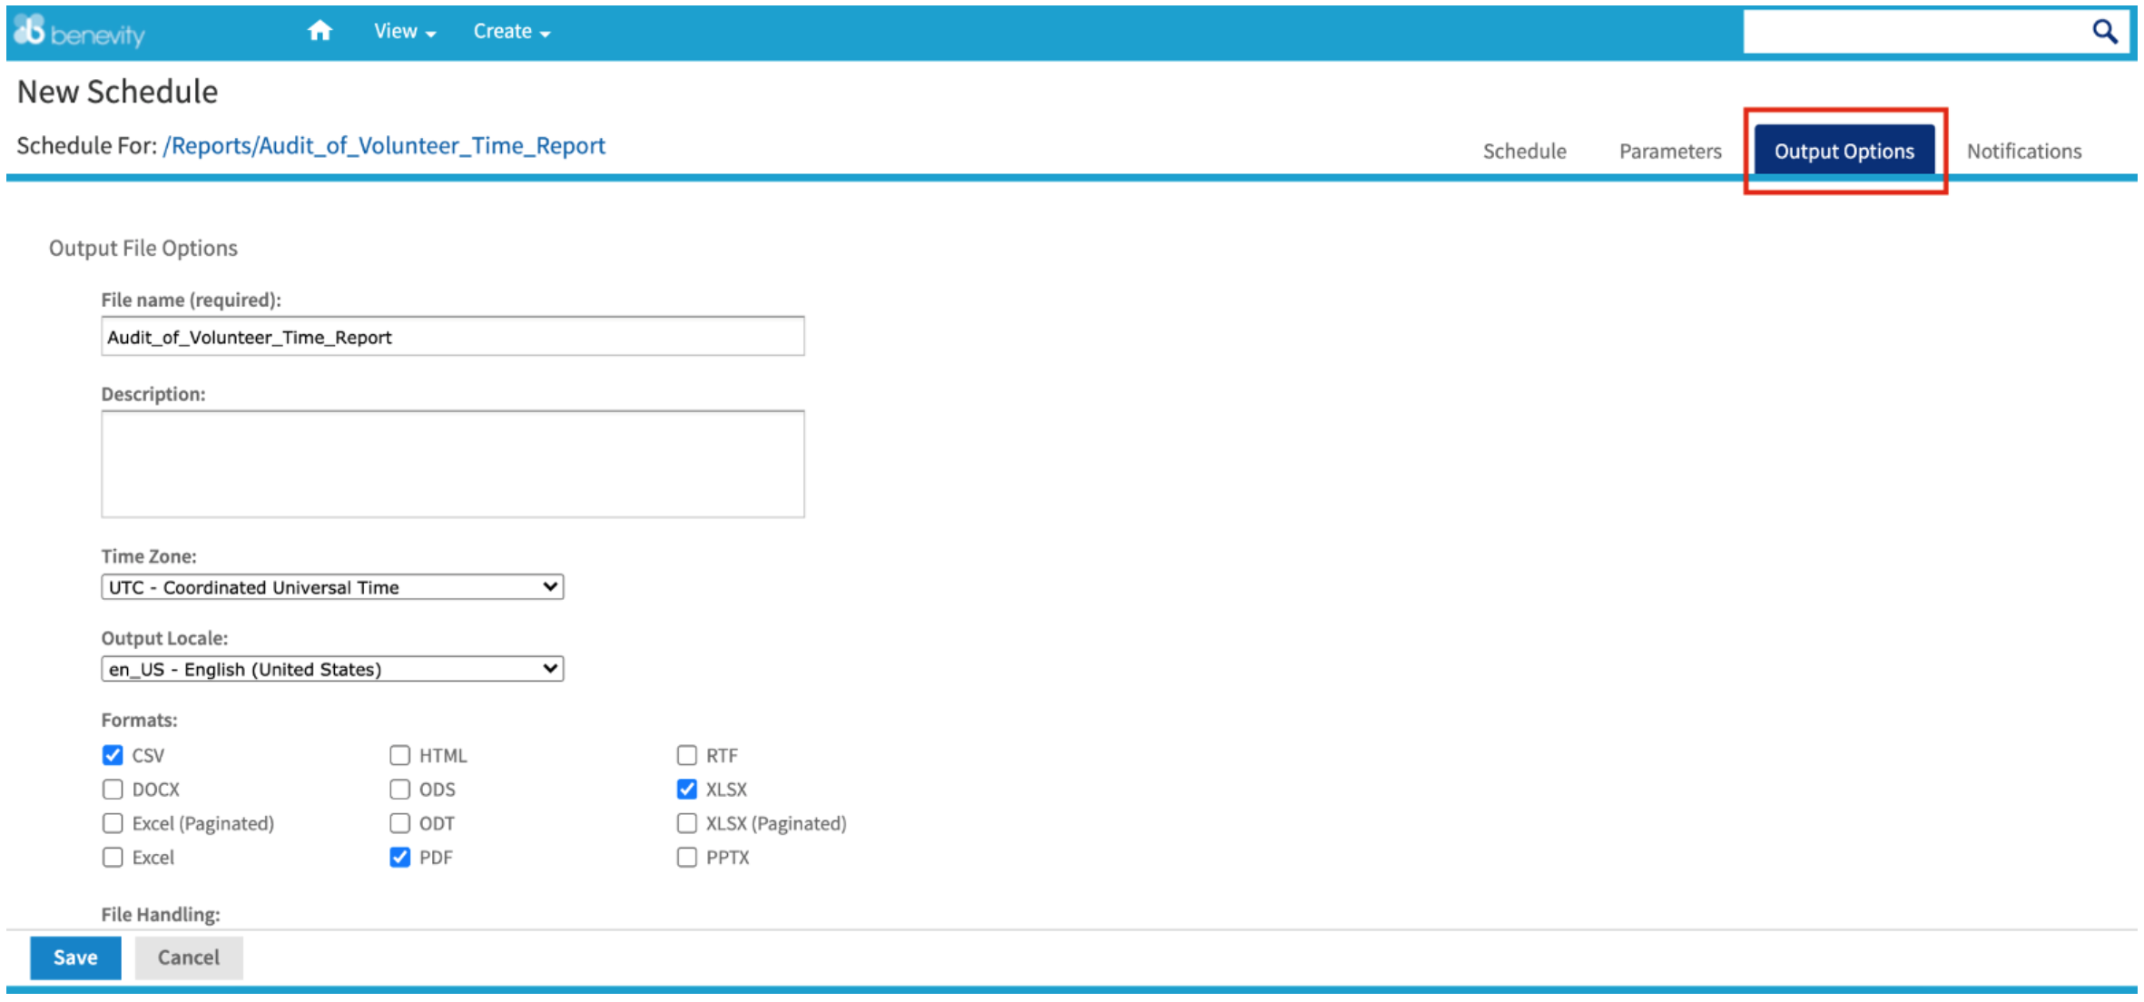This screenshot has height=1002, width=2144.
Task: Click the search magnifier icon
Action: 2104,32
